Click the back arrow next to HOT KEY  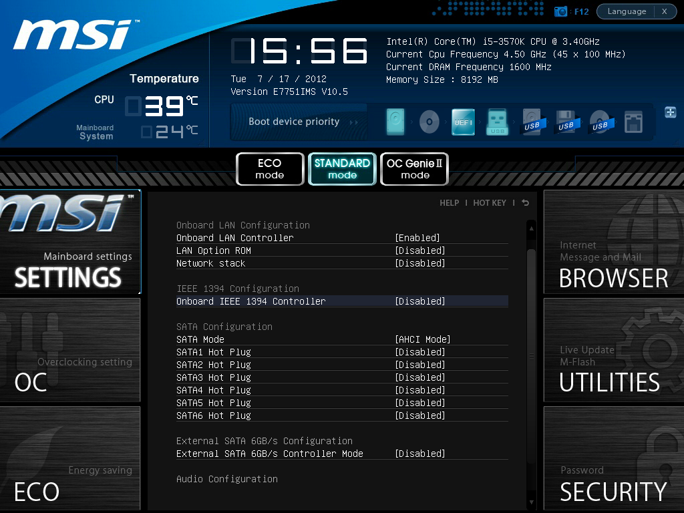pos(525,203)
